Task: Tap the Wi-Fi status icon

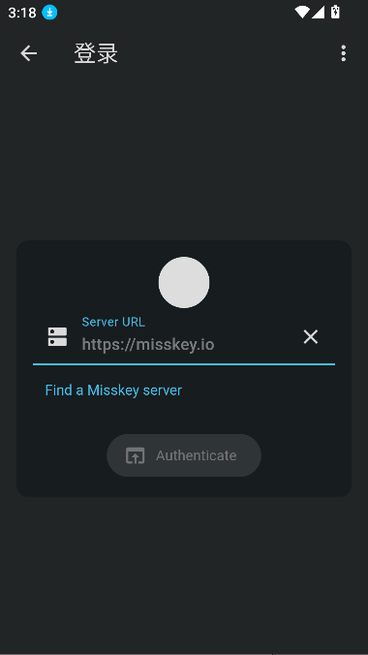Action: (x=302, y=13)
